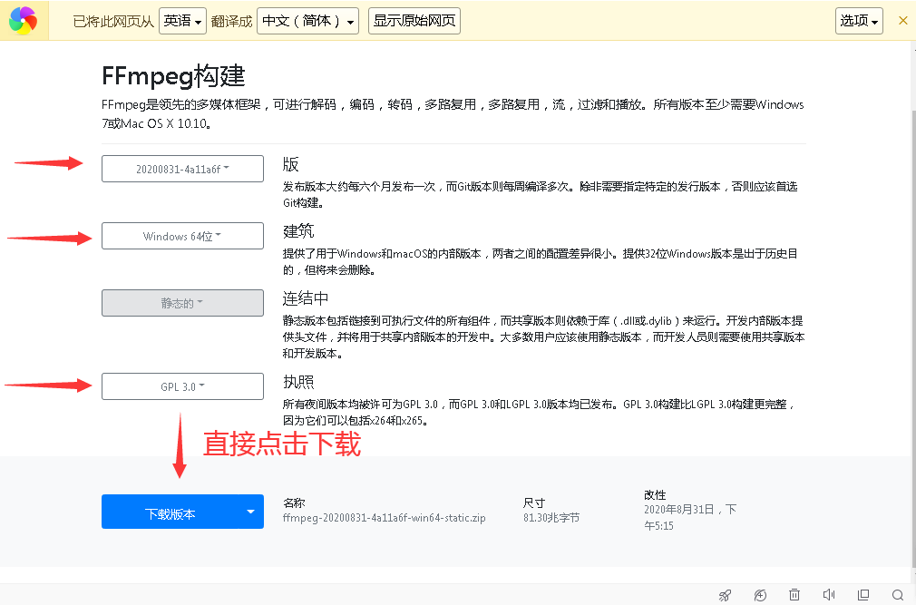This screenshot has width=916, height=605.
Task: Expand the arrow on the download button
Action: point(250,512)
